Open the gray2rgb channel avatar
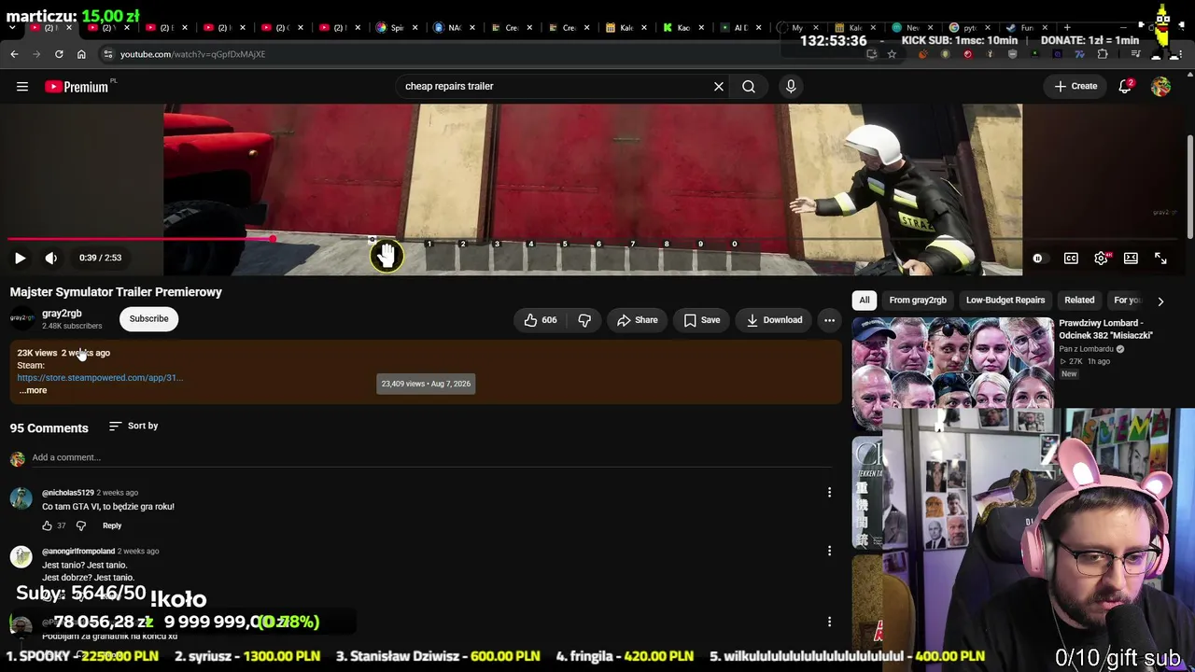1195x672 pixels. pos(21,318)
